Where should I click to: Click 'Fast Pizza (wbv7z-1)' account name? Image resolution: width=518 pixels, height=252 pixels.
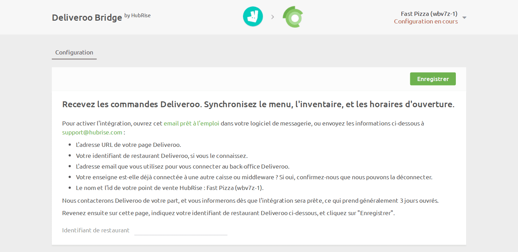coord(429,14)
